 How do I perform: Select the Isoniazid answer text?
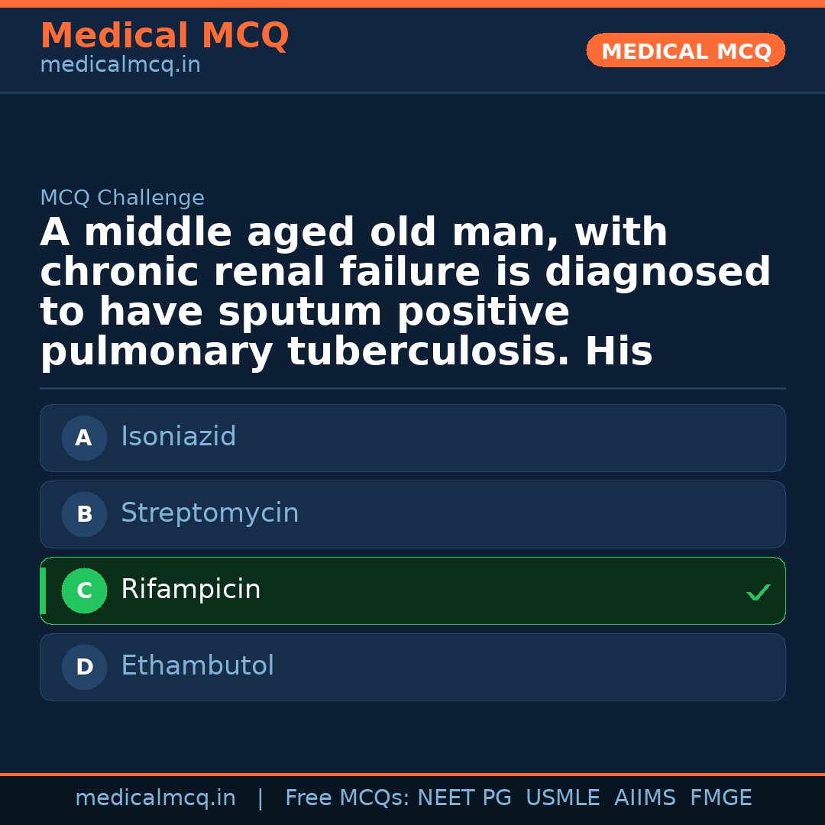pyautogui.click(x=178, y=437)
